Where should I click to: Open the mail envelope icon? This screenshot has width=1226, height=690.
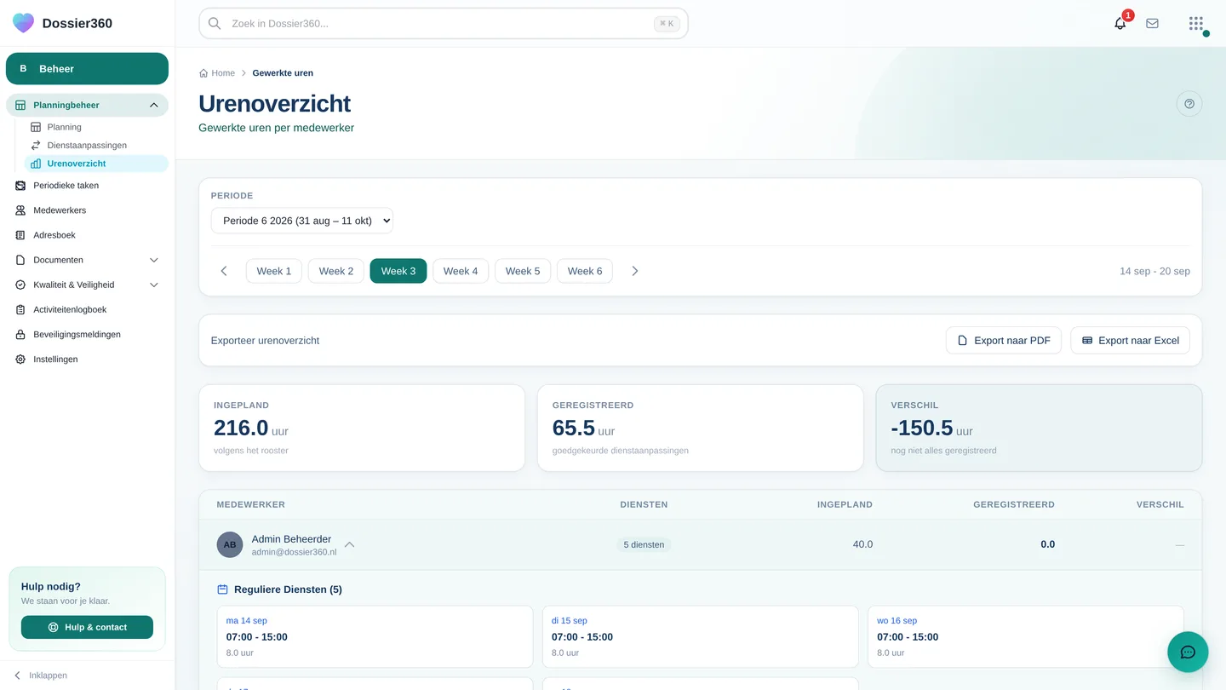(x=1152, y=23)
